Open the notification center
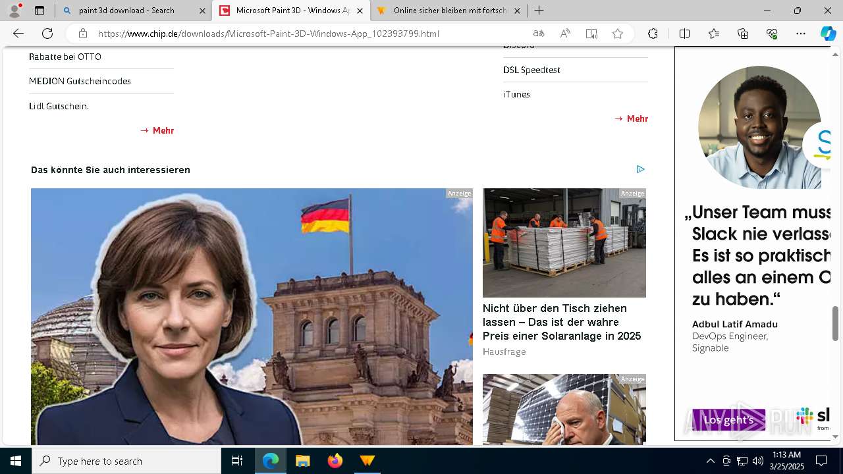Image resolution: width=843 pixels, height=474 pixels. (821, 461)
